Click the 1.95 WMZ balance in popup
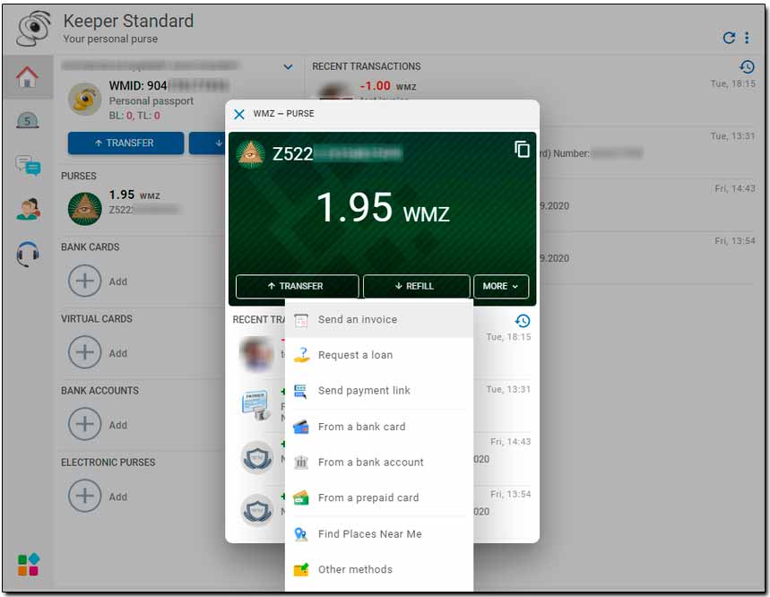The width and height of the screenshot is (770, 597). tap(383, 208)
